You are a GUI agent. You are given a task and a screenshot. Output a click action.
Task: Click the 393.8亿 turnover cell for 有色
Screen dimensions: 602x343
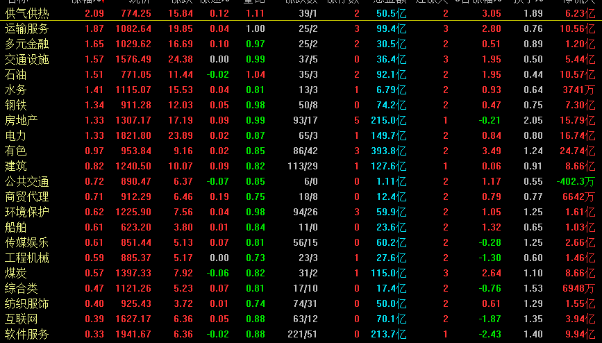(x=389, y=151)
